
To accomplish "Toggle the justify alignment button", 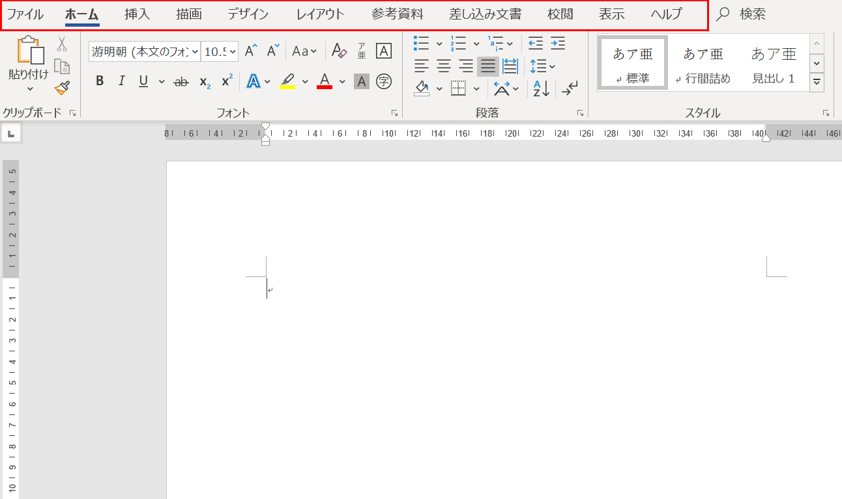I will (x=488, y=66).
